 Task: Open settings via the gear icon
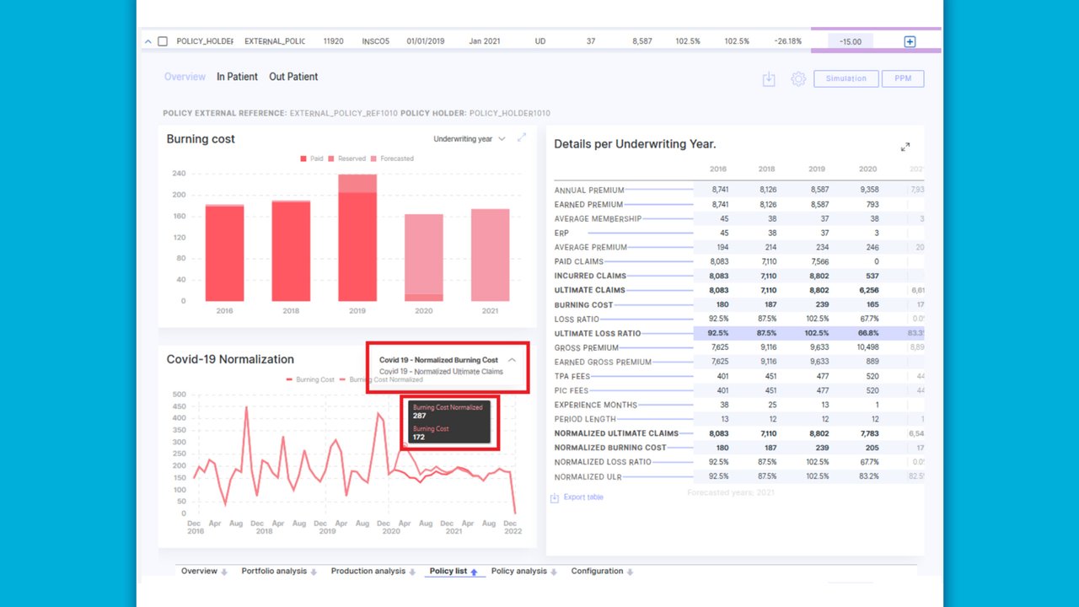pyautogui.click(x=798, y=78)
